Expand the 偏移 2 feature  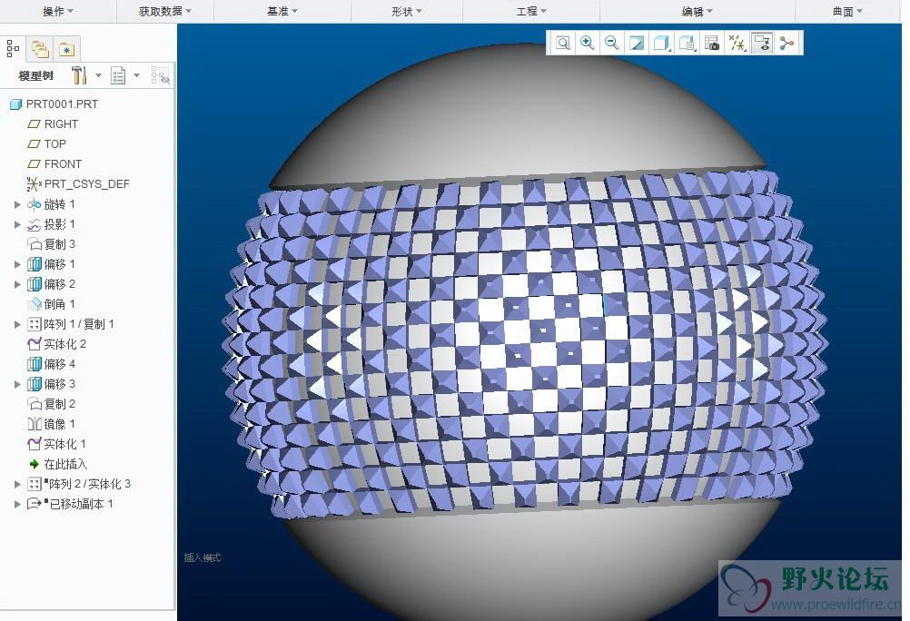17,284
